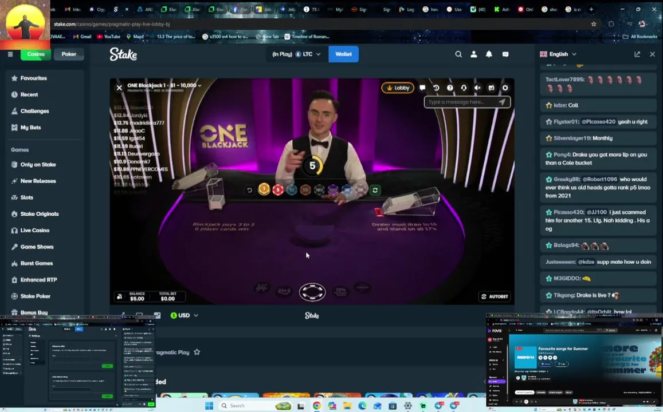The width and height of the screenshot is (663, 412).
Task: Open Recent in sidebar
Action: pos(29,94)
